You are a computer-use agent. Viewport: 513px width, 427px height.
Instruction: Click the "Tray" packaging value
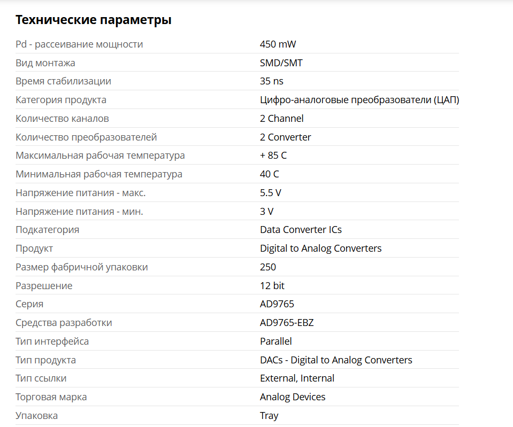point(269,416)
